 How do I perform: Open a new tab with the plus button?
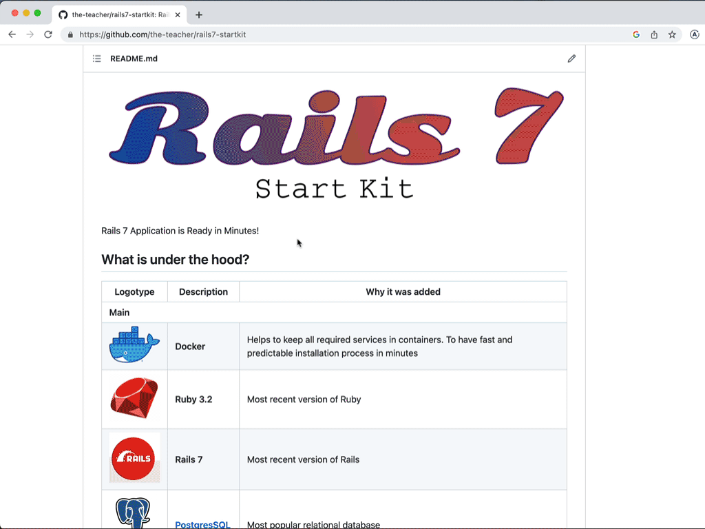tap(199, 15)
